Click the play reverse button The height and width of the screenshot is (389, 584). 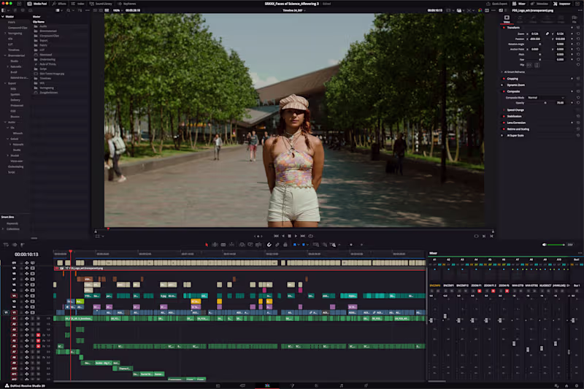(x=283, y=236)
